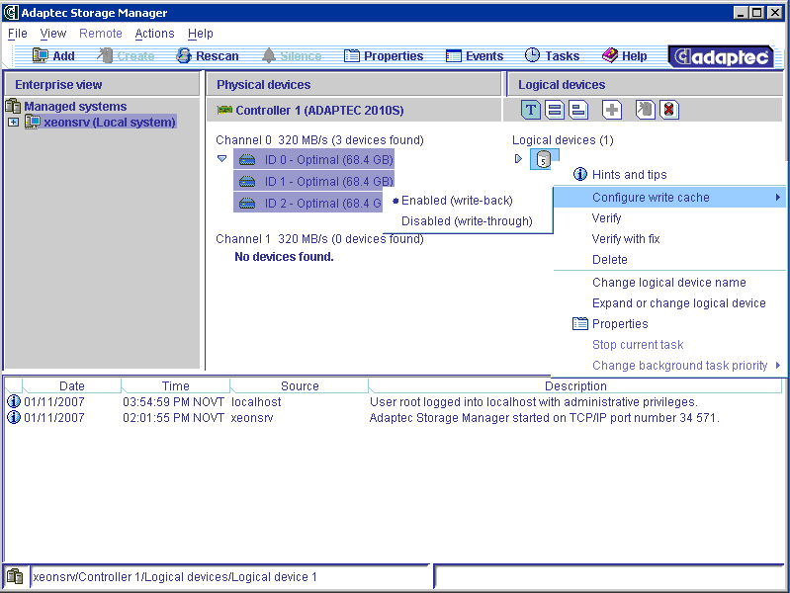Select the RAID 5 logical device icon
The image size is (790, 593).
pyautogui.click(x=543, y=160)
